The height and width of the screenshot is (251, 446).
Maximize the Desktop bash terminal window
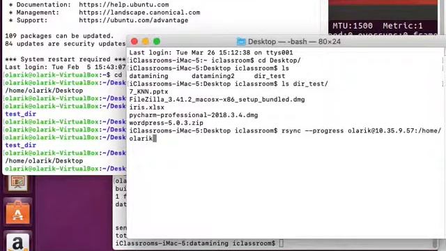coord(157,42)
